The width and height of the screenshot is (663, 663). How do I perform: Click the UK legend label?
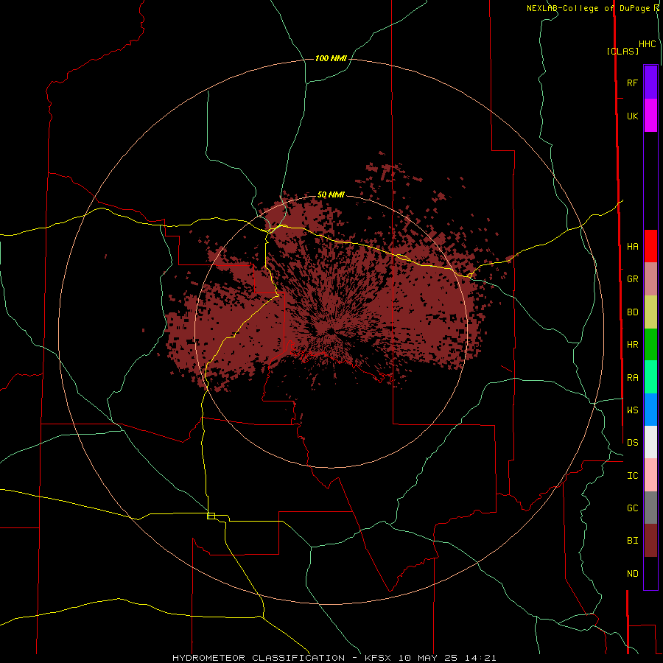[632, 116]
